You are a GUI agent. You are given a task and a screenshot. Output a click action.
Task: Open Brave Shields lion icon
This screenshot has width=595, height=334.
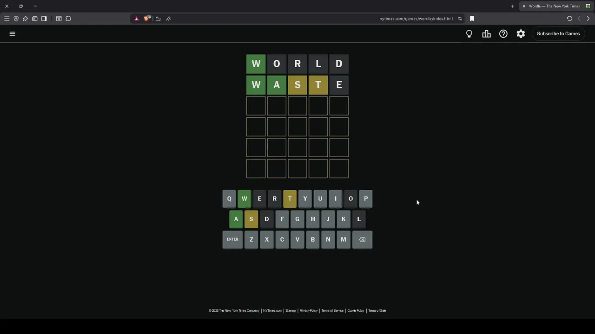point(147,19)
